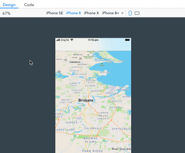Select iPhone 8 device preview

point(73,13)
